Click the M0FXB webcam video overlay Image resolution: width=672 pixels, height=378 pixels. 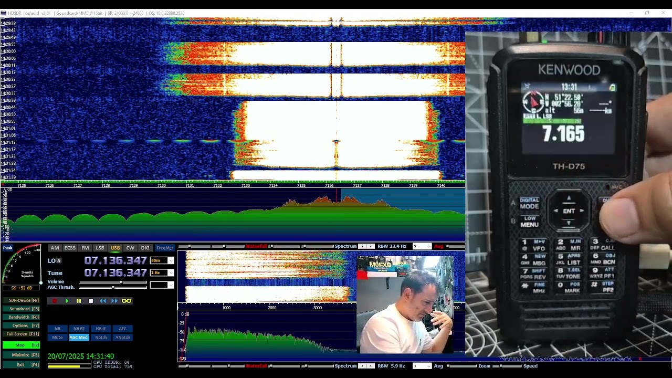point(405,304)
